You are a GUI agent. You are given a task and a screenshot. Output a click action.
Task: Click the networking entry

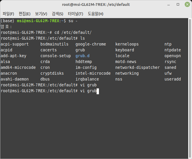pyautogui.click(x=127, y=73)
